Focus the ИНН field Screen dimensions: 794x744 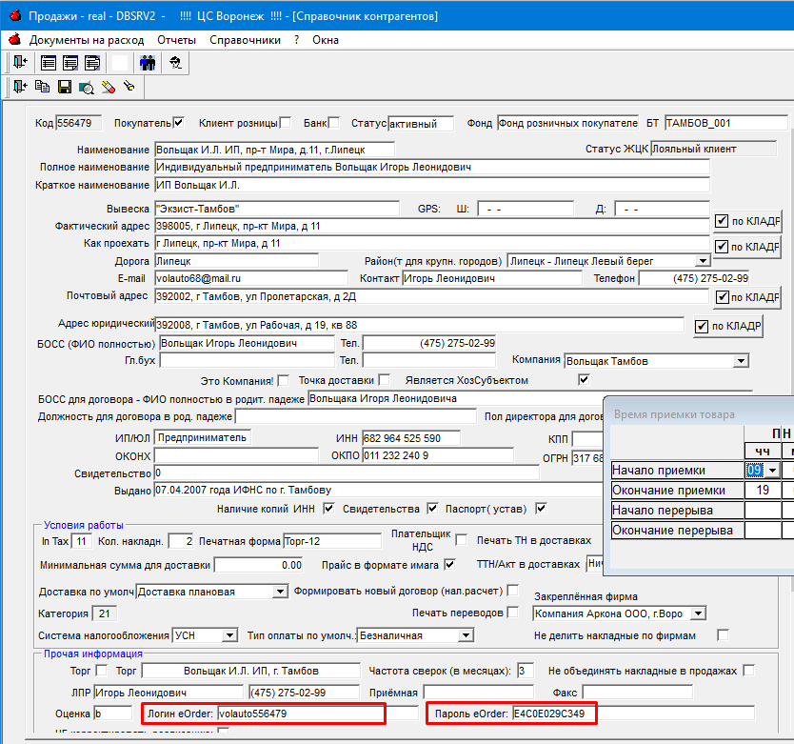pyautogui.click(x=411, y=438)
